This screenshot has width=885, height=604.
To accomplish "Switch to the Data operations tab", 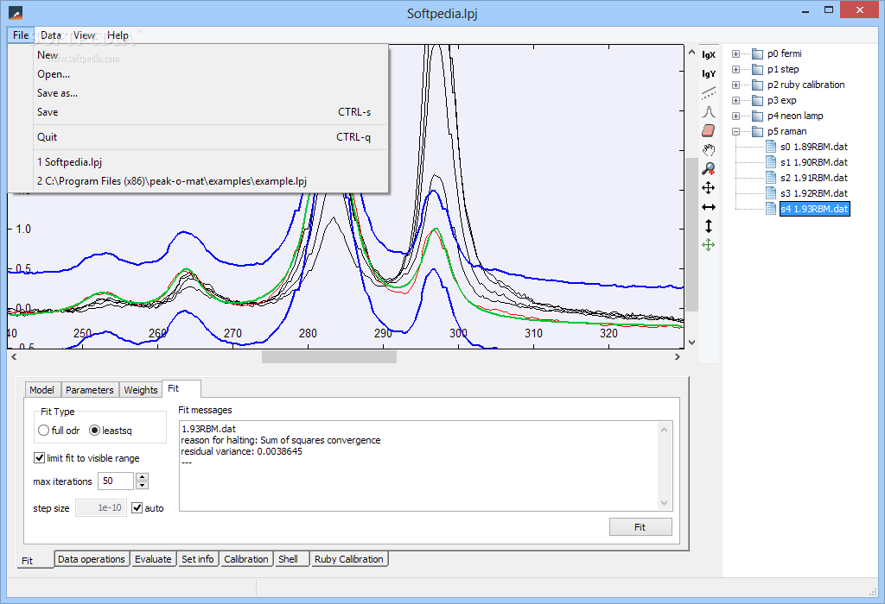I will tap(92, 559).
